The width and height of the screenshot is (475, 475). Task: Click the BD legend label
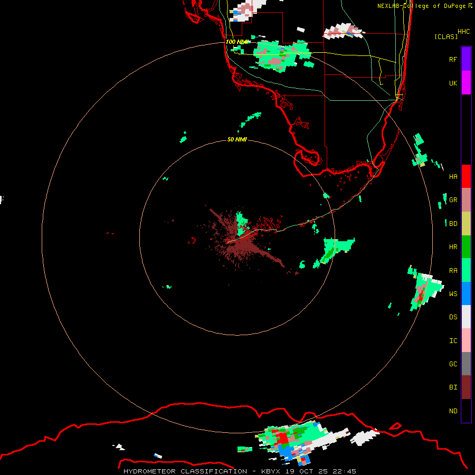coord(453,224)
